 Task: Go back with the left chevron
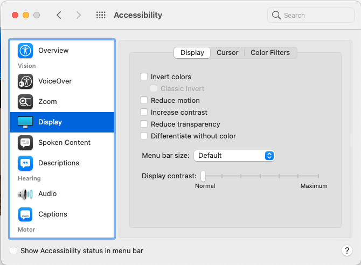coord(59,15)
